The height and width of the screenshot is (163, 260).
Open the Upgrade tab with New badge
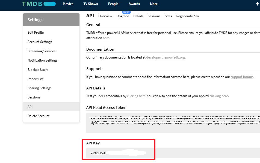(x=123, y=16)
